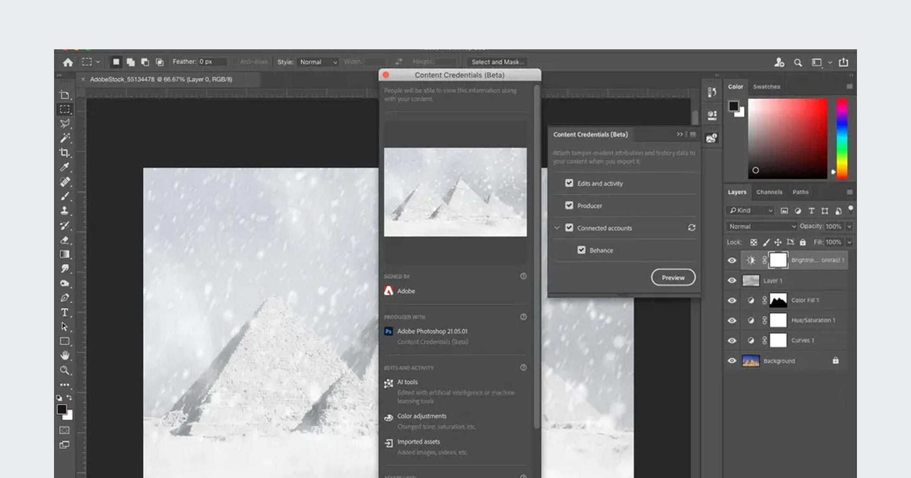The width and height of the screenshot is (911, 478).
Task: Select the Color panel tab
Action: pyautogui.click(x=735, y=87)
